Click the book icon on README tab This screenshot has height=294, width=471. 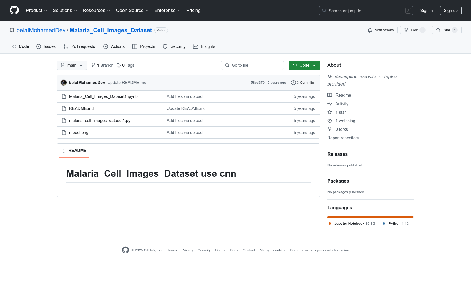(64, 151)
